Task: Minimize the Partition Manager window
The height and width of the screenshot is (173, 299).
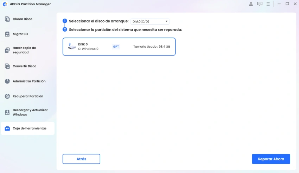Action: point(279,4)
